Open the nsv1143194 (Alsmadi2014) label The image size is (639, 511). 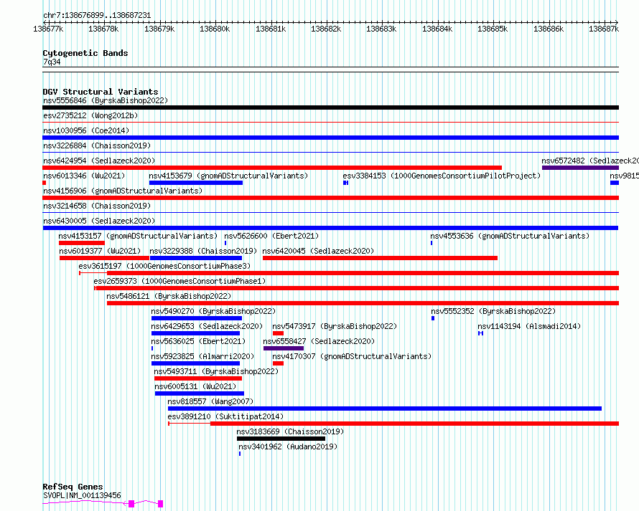529,326
